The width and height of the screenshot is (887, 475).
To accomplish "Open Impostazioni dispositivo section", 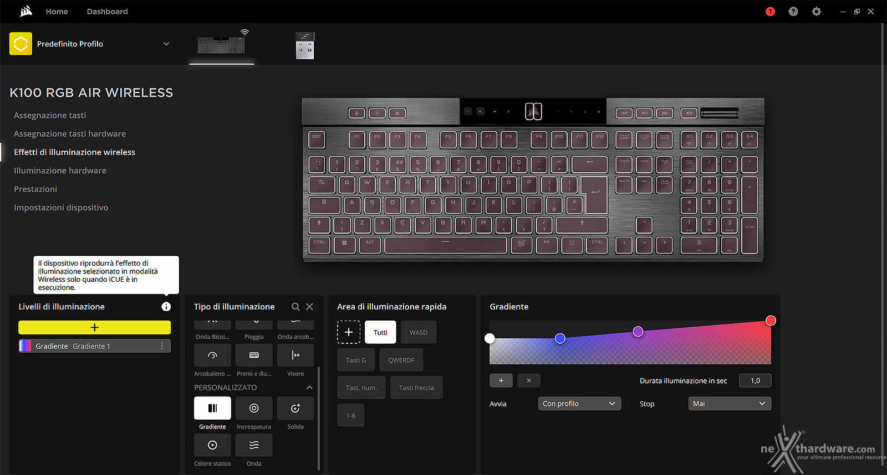I will click(x=61, y=208).
